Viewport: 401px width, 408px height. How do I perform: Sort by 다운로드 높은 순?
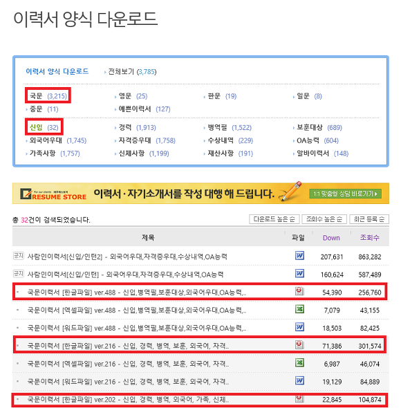(x=274, y=219)
